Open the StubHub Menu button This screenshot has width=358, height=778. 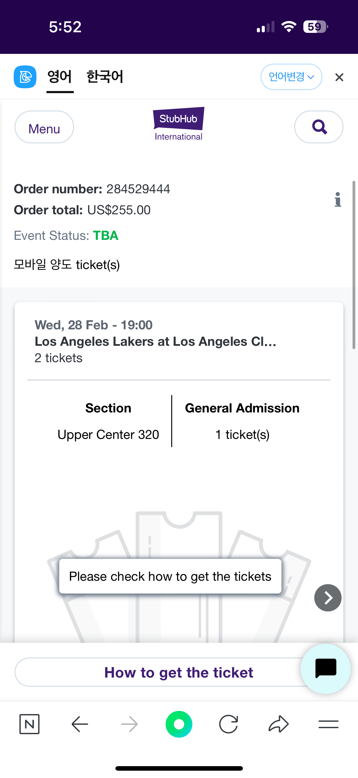pyautogui.click(x=44, y=127)
